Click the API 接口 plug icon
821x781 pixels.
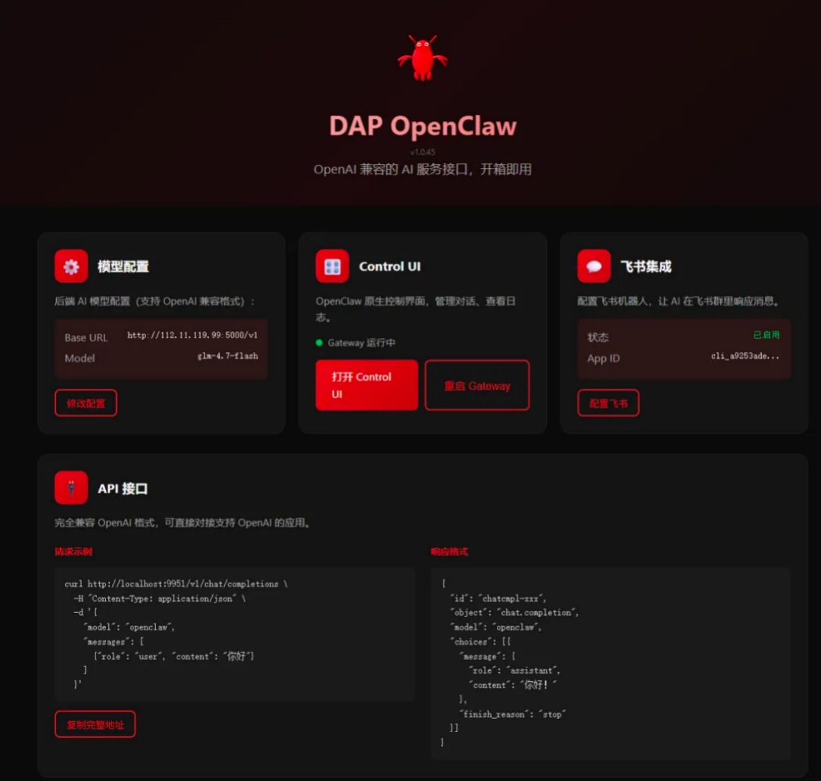71,488
